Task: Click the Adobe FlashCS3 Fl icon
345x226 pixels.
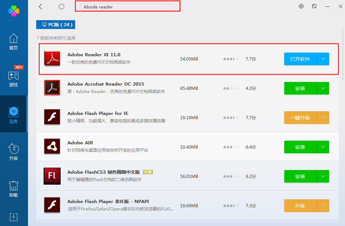Action: [52, 176]
